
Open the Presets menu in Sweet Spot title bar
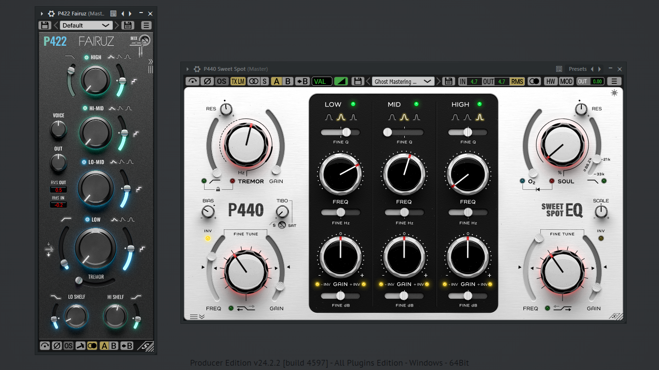pos(577,69)
